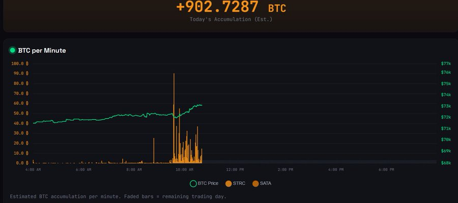This screenshot has height=203, width=458.
Task: Click the 8:00 AM axis label
Action: point(134,170)
